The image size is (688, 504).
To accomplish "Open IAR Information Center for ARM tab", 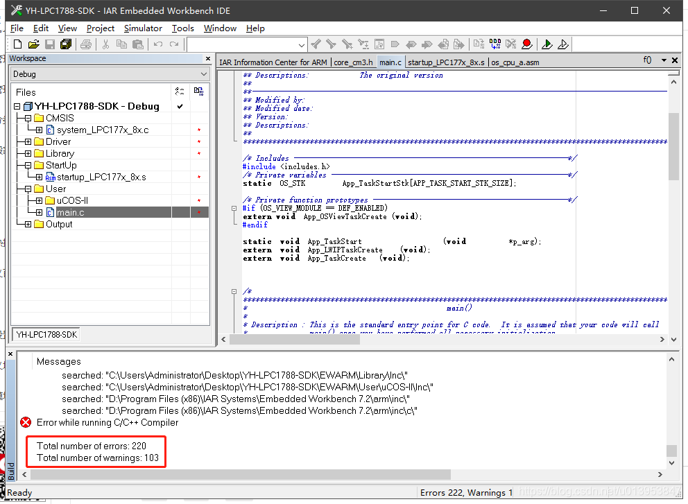I will 273,62.
